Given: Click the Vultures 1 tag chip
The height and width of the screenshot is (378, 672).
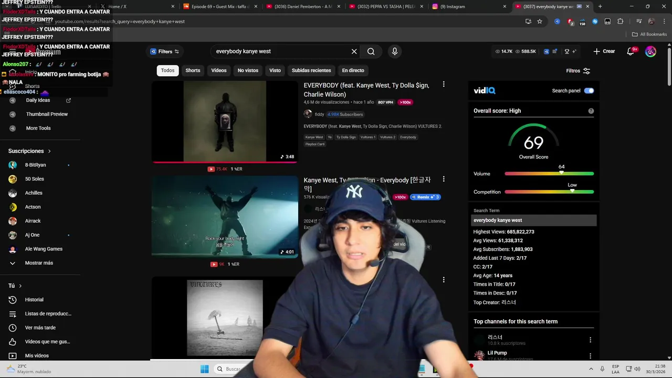Looking at the screenshot, I should point(367,137).
